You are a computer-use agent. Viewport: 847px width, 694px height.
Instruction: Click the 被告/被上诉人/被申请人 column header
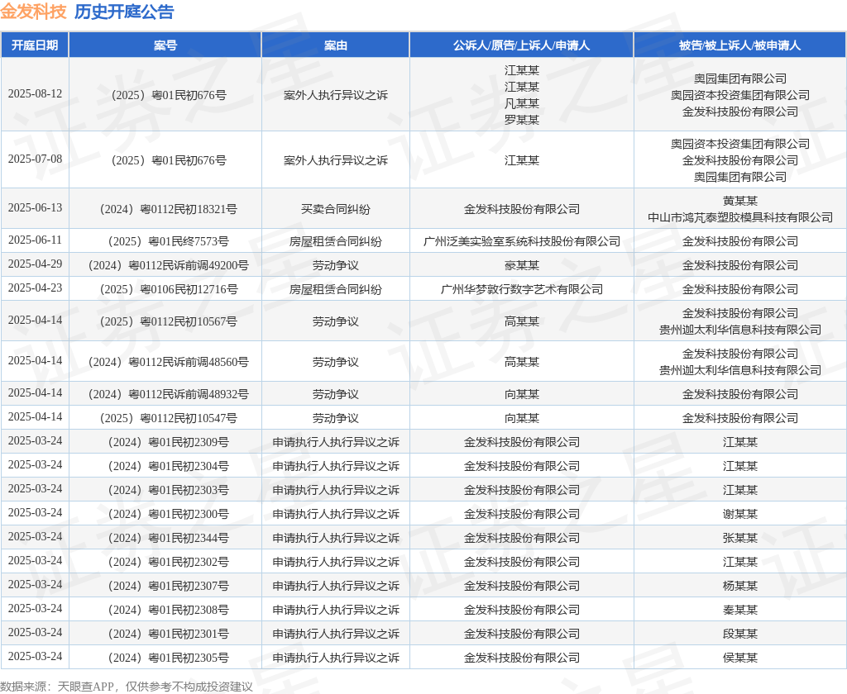tap(739, 45)
